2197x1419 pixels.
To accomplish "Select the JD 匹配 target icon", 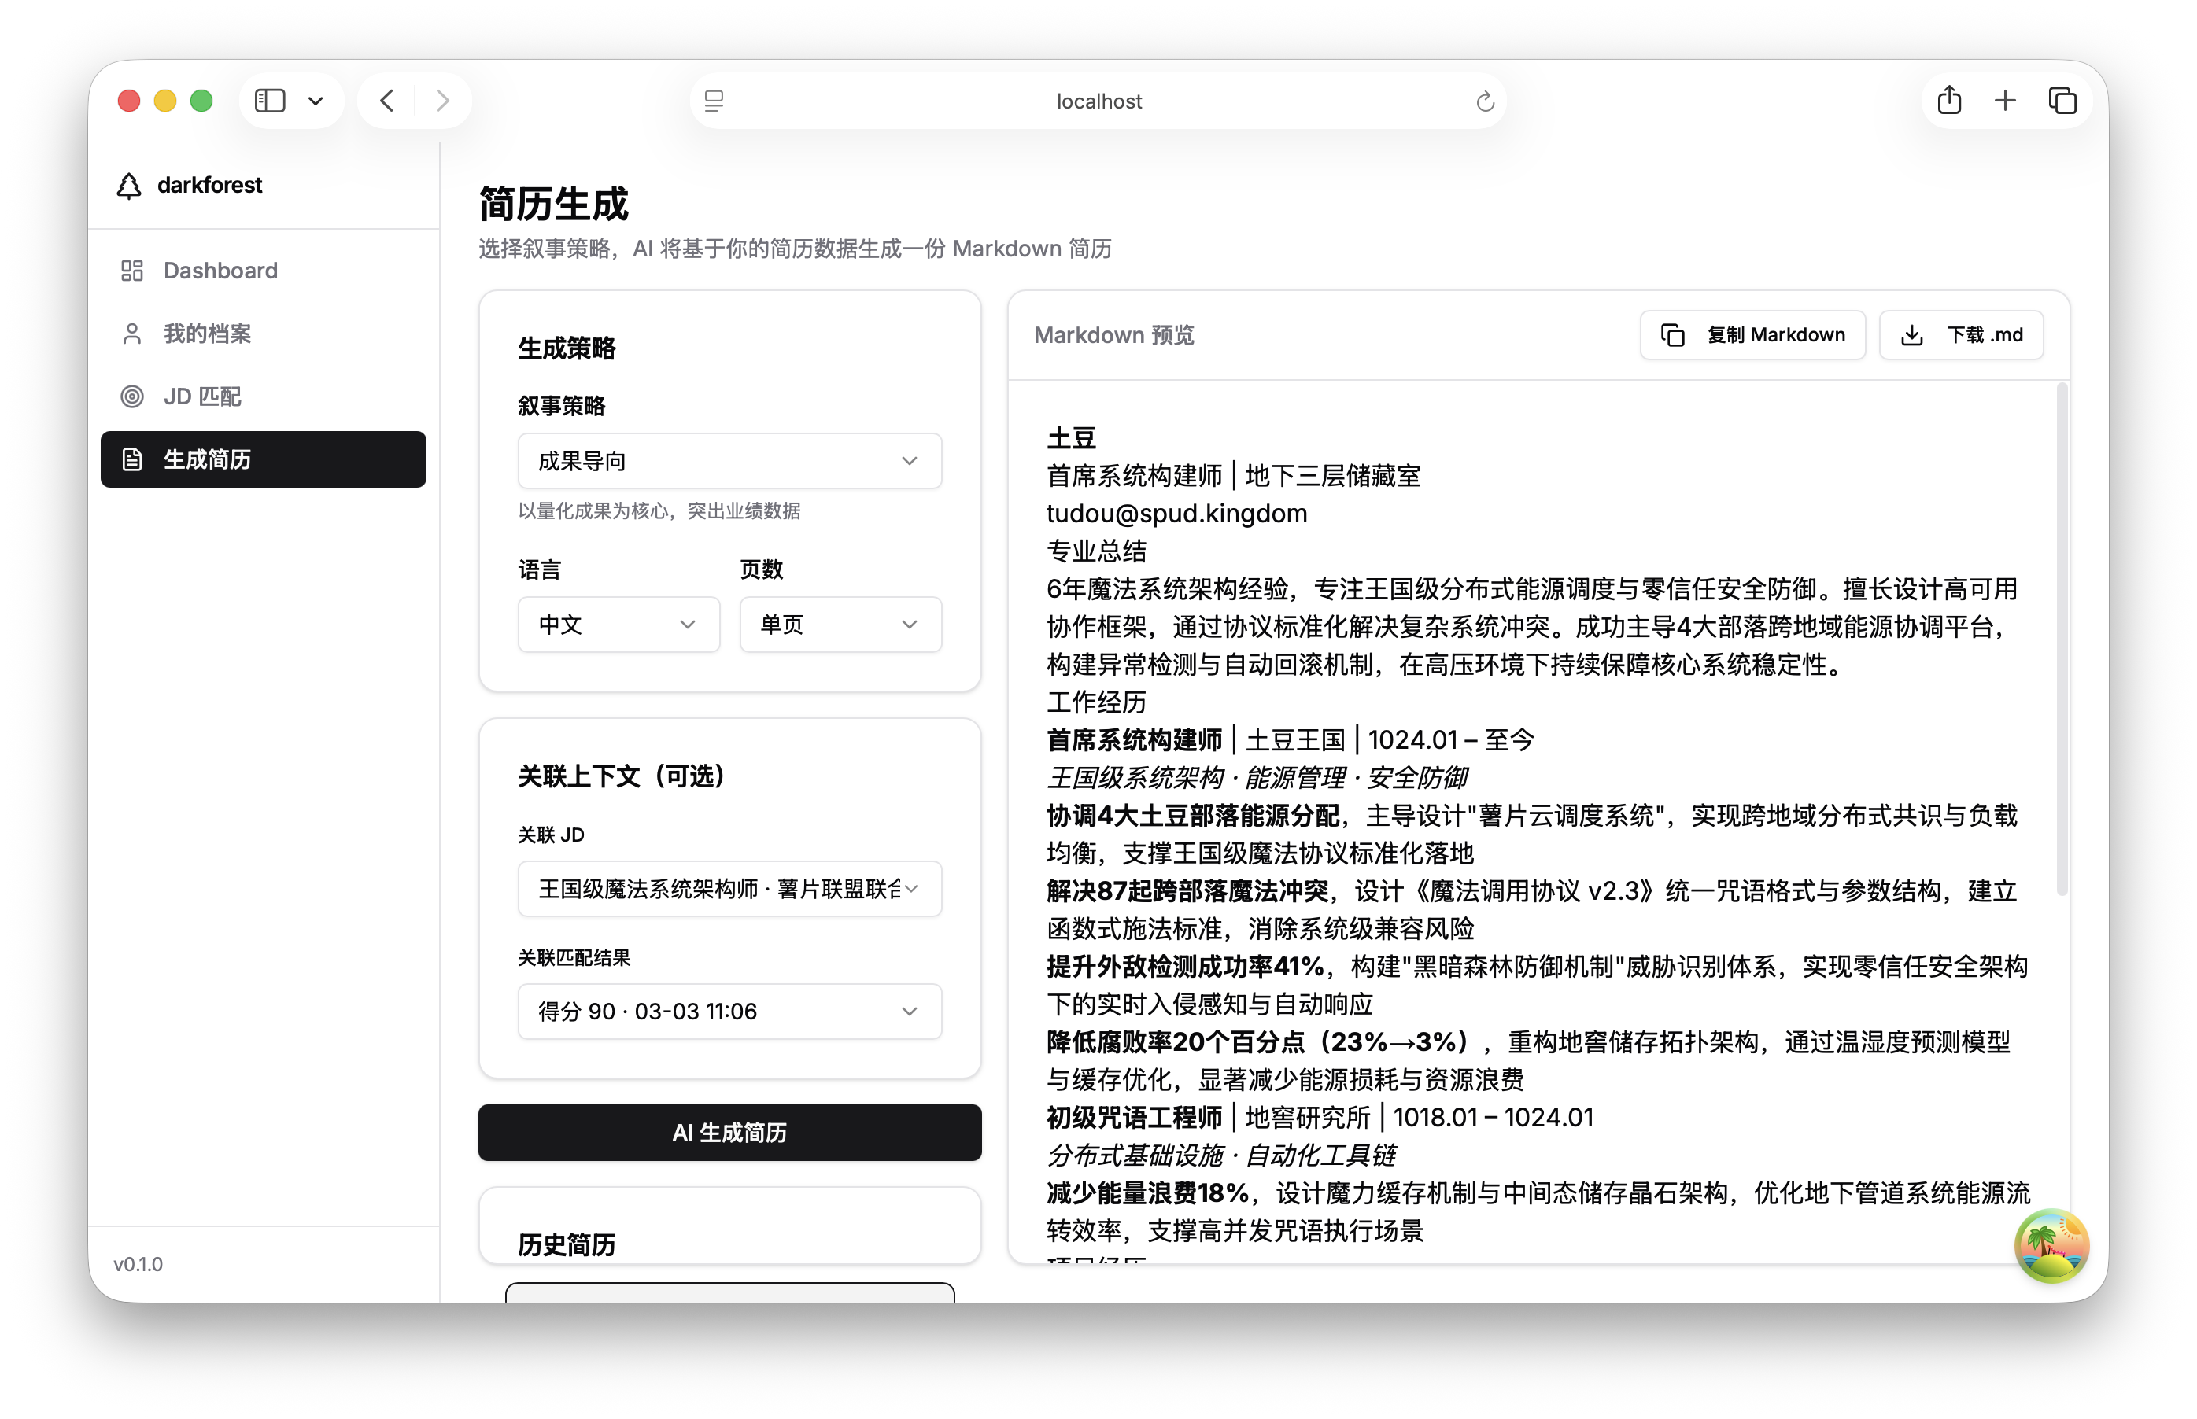I will click(x=131, y=396).
